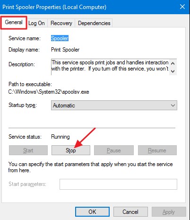This screenshot has width=190, height=220.
Task: Select the General tab
Action: coord(14,22)
